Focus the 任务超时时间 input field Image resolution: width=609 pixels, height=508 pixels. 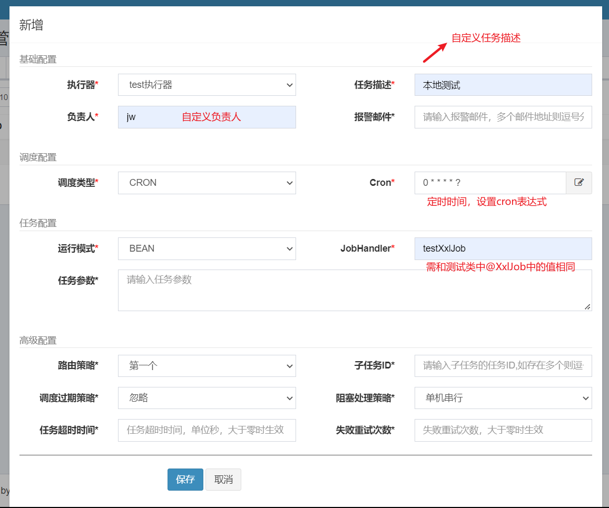click(207, 430)
